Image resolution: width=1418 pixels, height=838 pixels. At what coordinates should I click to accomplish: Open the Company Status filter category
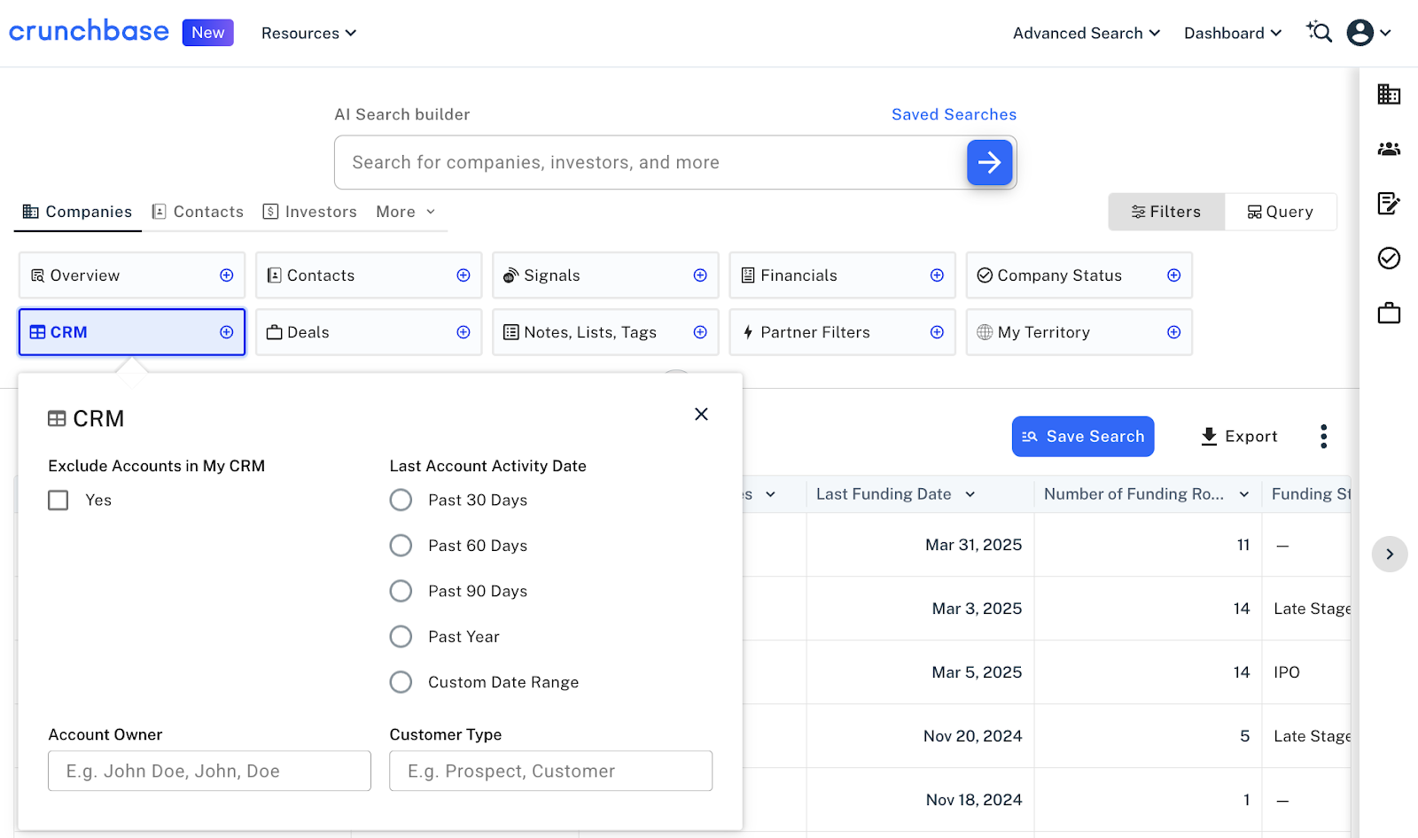1079,275
